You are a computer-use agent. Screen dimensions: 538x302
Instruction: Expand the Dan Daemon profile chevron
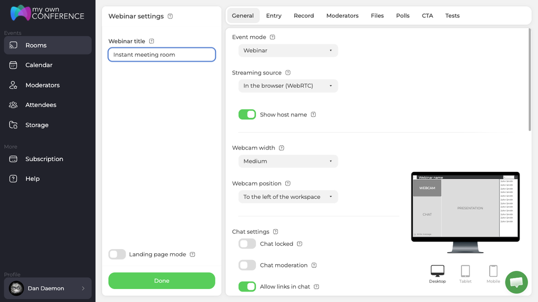pyautogui.click(x=83, y=288)
